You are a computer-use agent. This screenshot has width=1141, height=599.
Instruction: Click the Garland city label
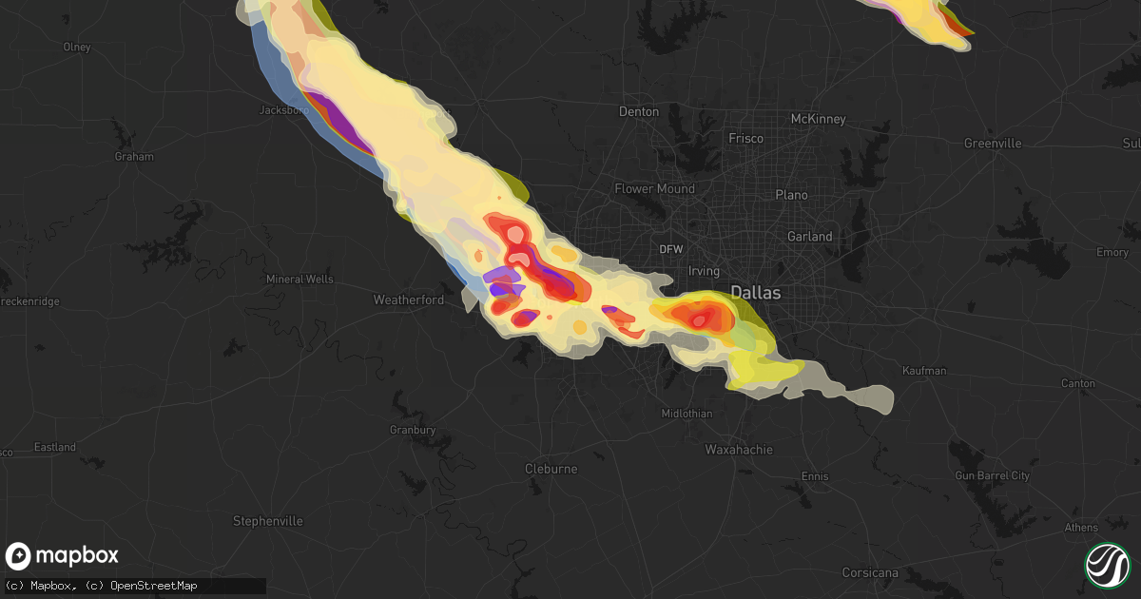pyautogui.click(x=810, y=237)
